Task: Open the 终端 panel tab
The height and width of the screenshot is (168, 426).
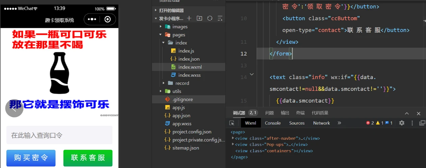Action: 300,113
